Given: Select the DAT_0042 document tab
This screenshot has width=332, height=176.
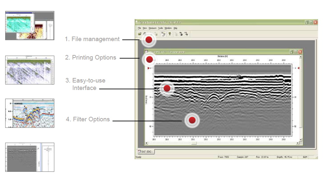Looking at the screenshot, I should click(145, 151).
